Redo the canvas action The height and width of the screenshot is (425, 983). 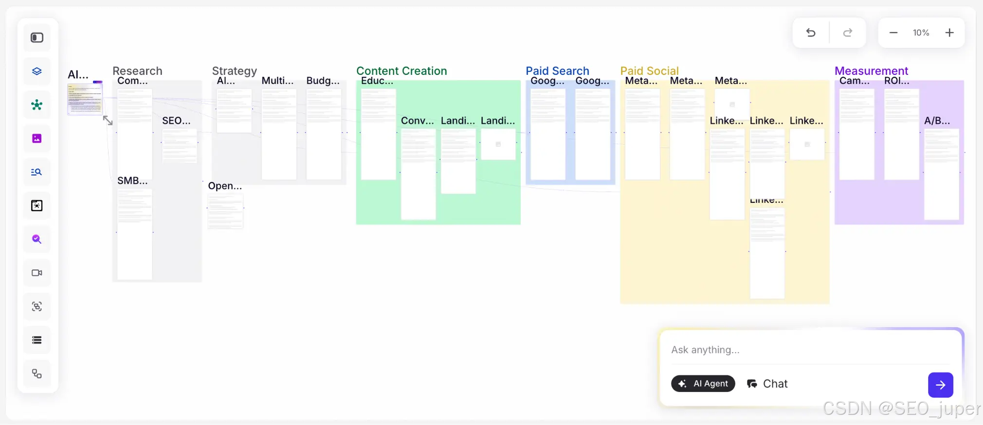pyautogui.click(x=848, y=33)
